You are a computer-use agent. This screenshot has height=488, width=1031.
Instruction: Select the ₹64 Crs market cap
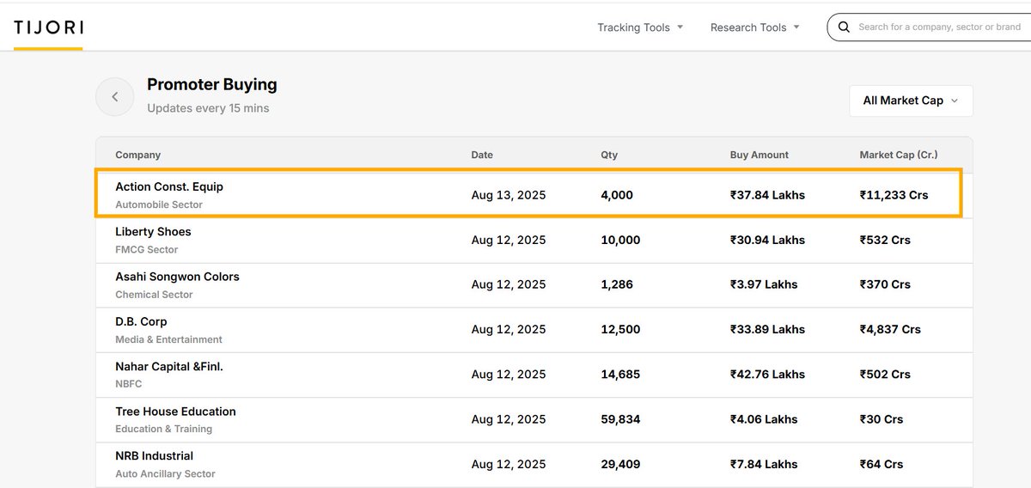[x=882, y=464]
